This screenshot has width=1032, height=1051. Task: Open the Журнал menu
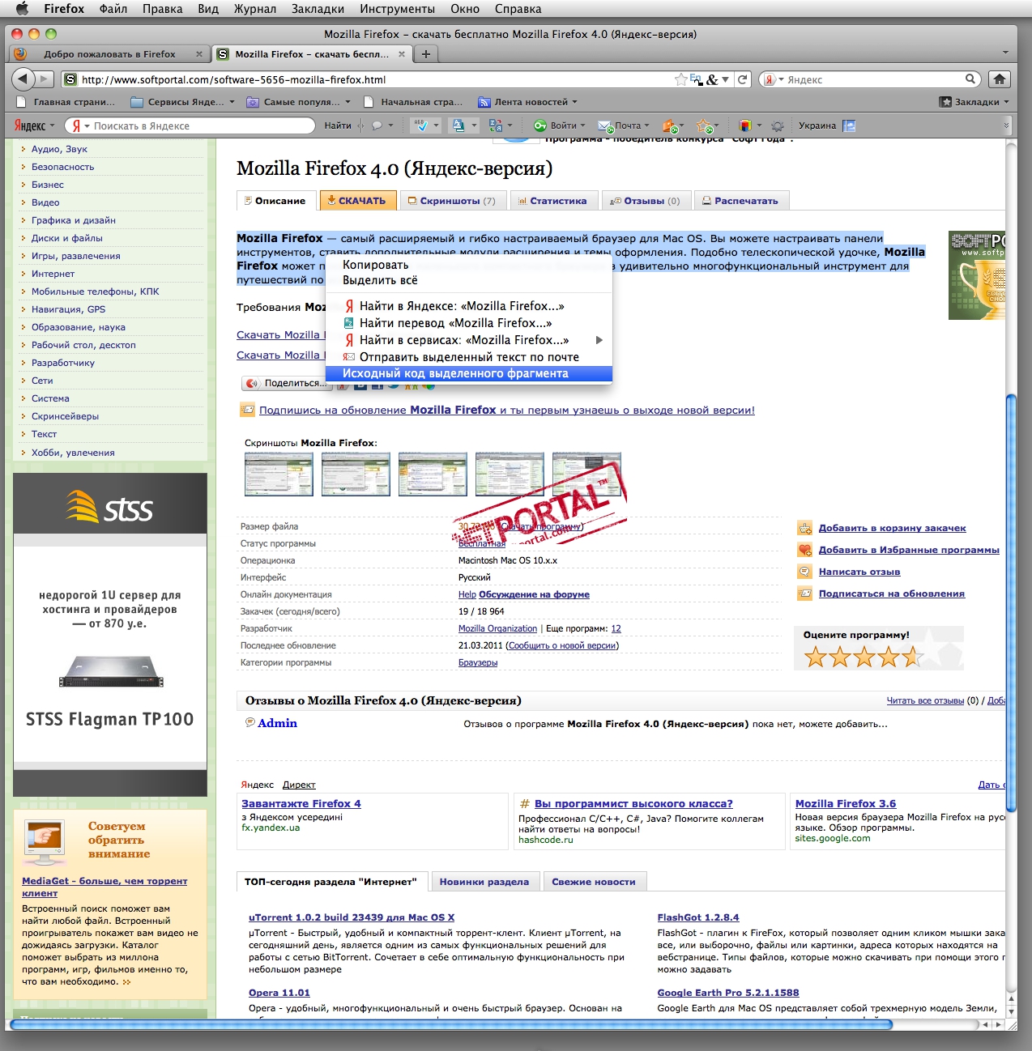pyautogui.click(x=255, y=9)
